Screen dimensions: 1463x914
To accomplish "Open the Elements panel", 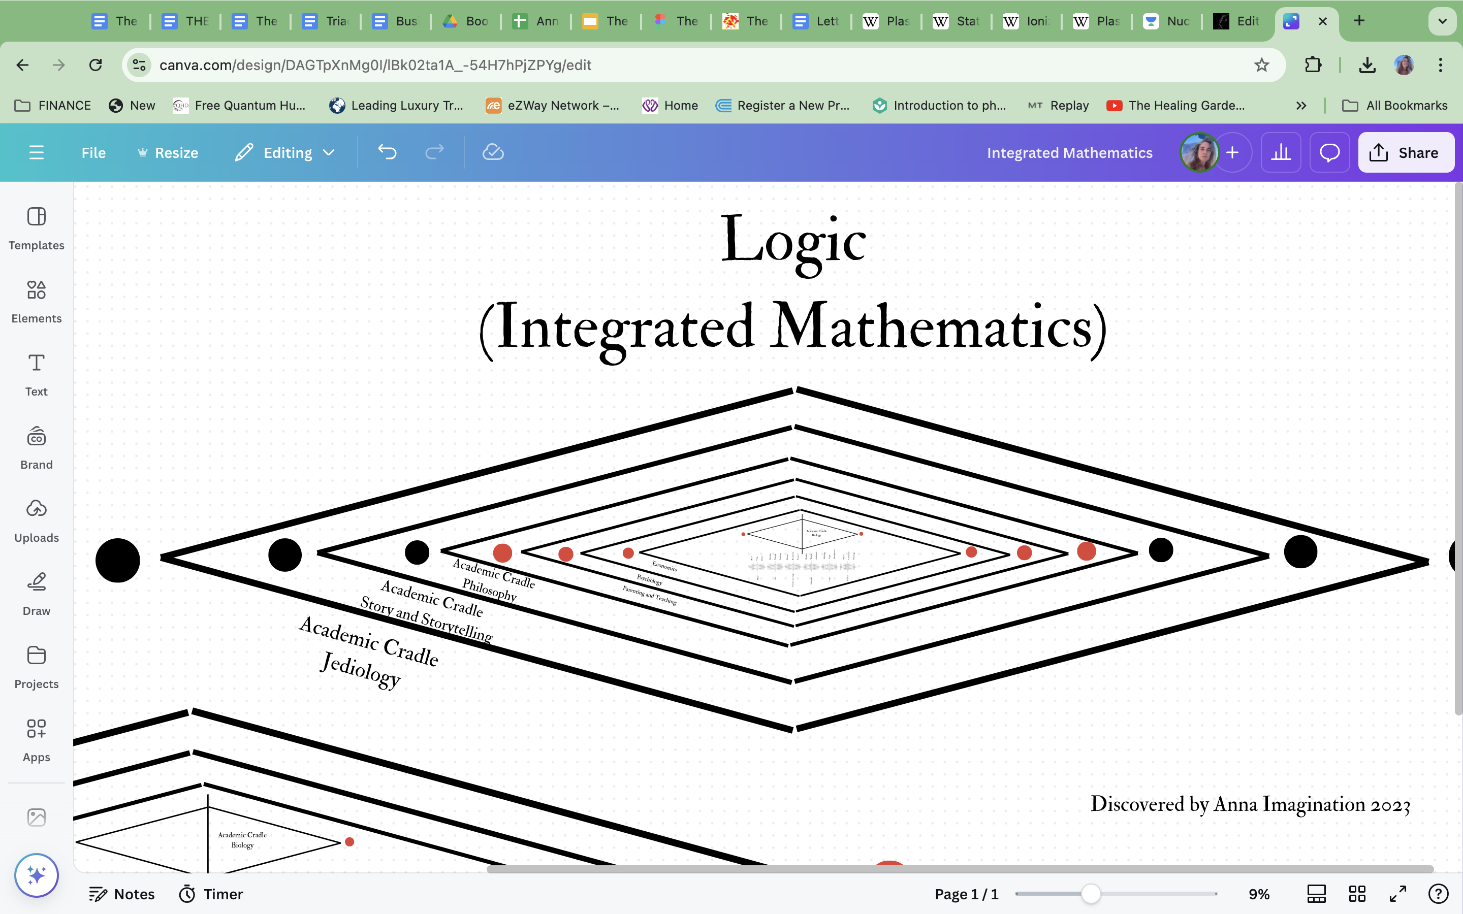I will (x=36, y=301).
